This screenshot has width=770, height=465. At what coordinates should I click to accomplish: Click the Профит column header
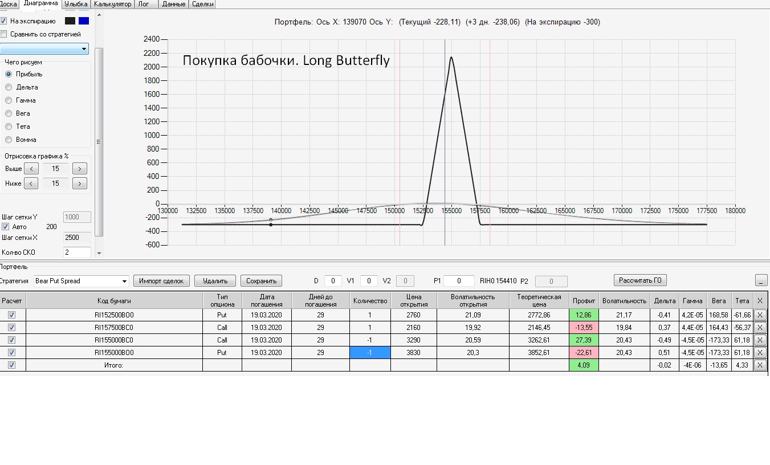584,300
